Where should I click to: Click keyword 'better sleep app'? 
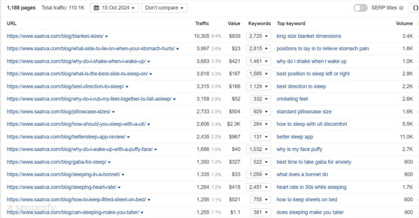[x=295, y=137]
